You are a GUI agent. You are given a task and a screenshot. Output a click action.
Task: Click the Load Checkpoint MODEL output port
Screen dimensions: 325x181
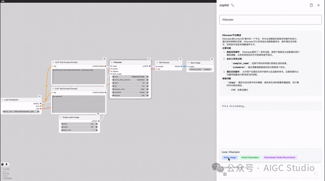40,104
